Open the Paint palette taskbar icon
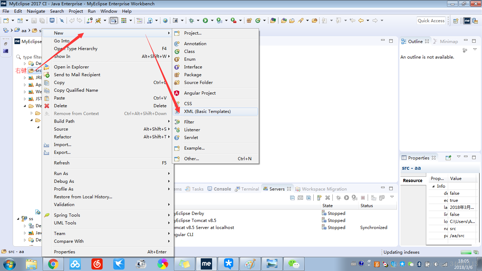This screenshot has height=271, width=482. (250, 264)
